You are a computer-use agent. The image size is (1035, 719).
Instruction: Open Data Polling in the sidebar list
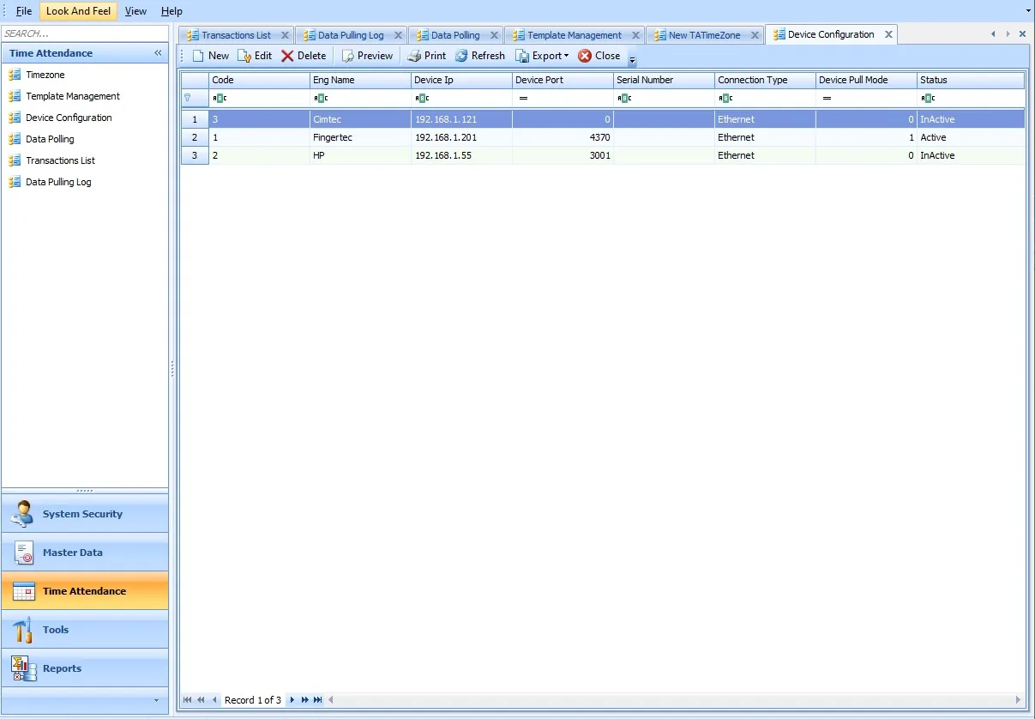click(50, 139)
